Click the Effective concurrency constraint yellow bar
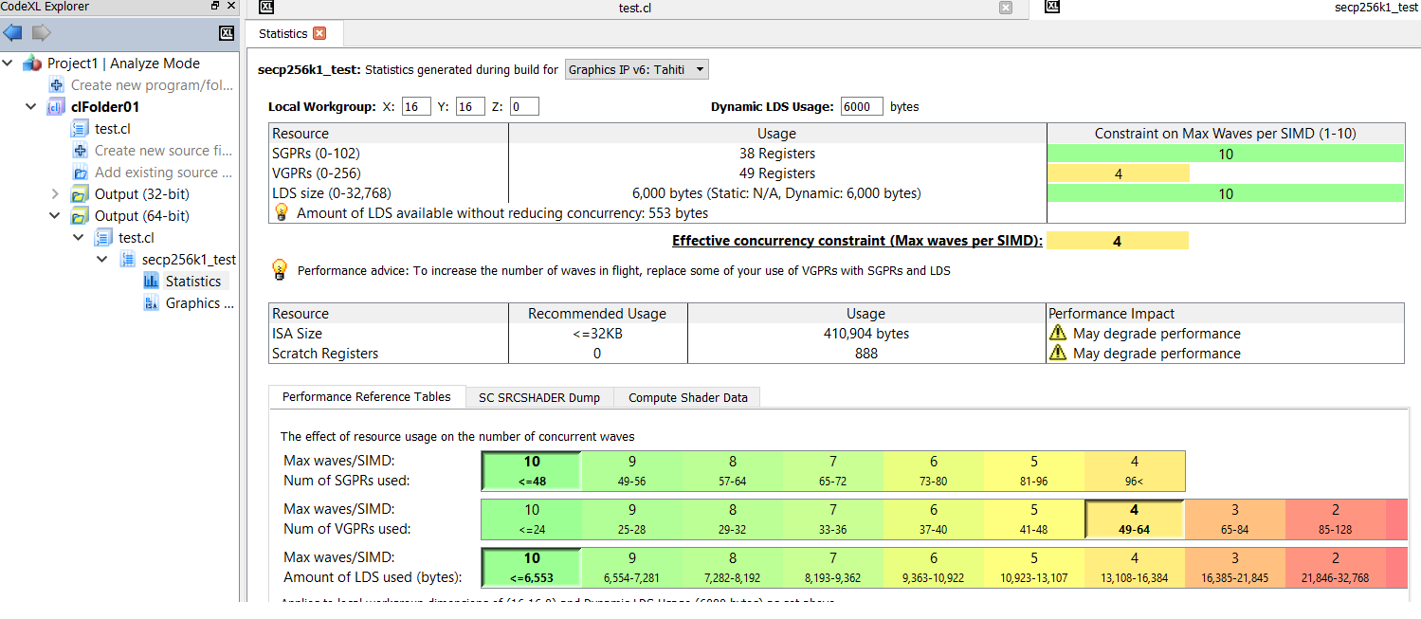This screenshot has width=1421, height=619. pyautogui.click(x=1117, y=241)
